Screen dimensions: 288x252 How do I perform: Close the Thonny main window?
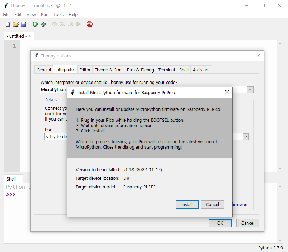tap(279, 5)
